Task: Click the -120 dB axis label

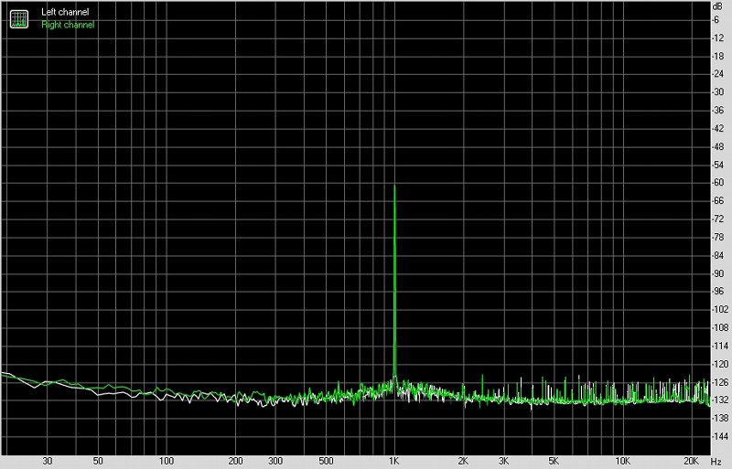Action: pyautogui.click(x=720, y=364)
